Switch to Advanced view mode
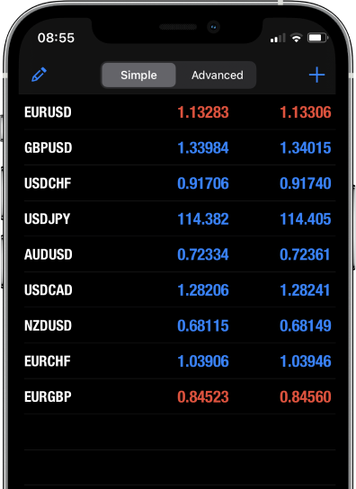This screenshot has height=489, width=356. click(218, 76)
